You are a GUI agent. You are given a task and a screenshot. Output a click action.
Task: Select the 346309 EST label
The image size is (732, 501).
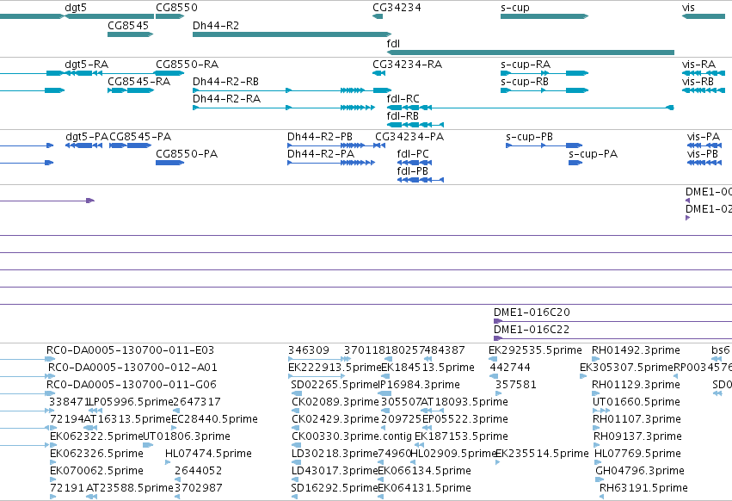click(x=309, y=350)
